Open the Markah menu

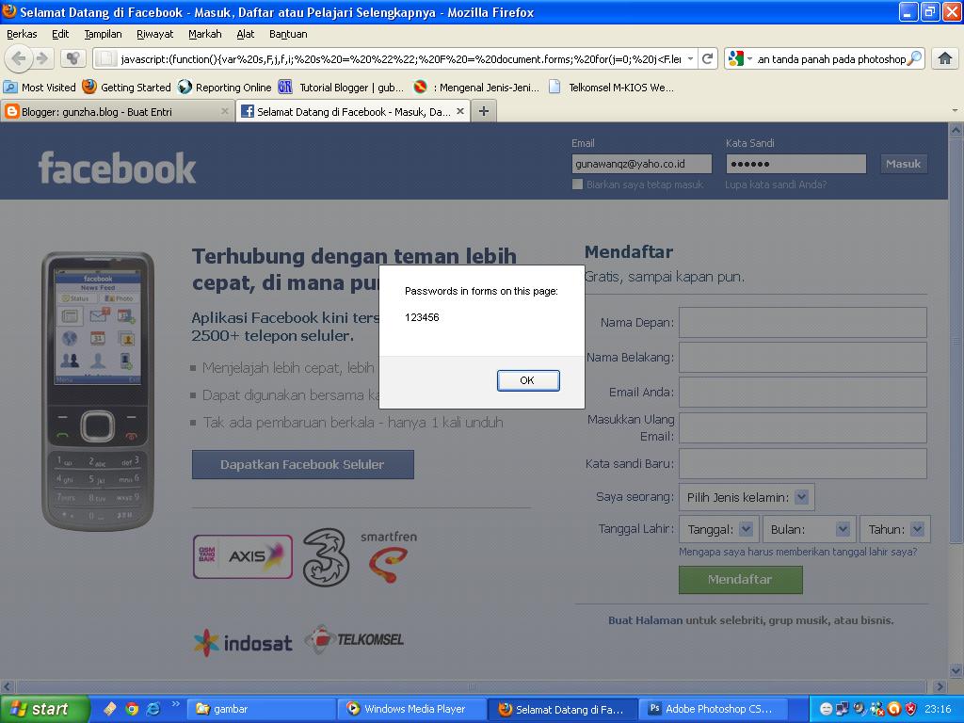[204, 34]
